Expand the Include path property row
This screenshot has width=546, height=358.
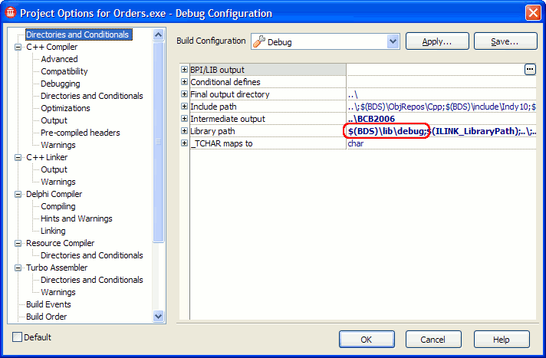[184, 107]
